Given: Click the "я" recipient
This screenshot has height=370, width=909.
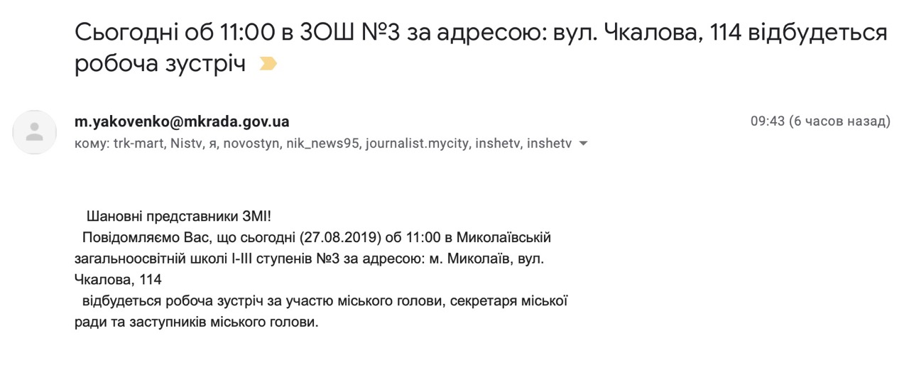Looking at the screenshot, I should pyautogui.click(x=213, y=143).
